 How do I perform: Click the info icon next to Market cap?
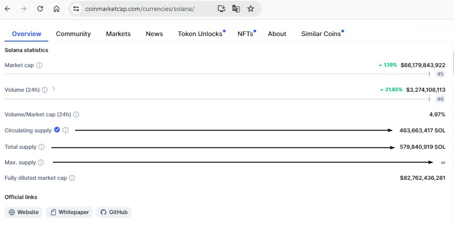[x=39, y=65]
